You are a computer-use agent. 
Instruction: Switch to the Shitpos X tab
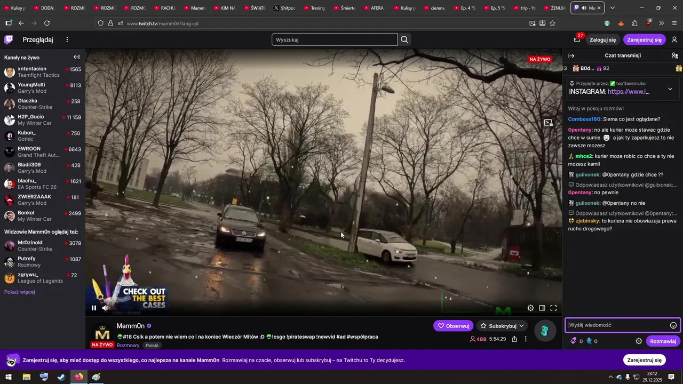click(x=284, y=8)
